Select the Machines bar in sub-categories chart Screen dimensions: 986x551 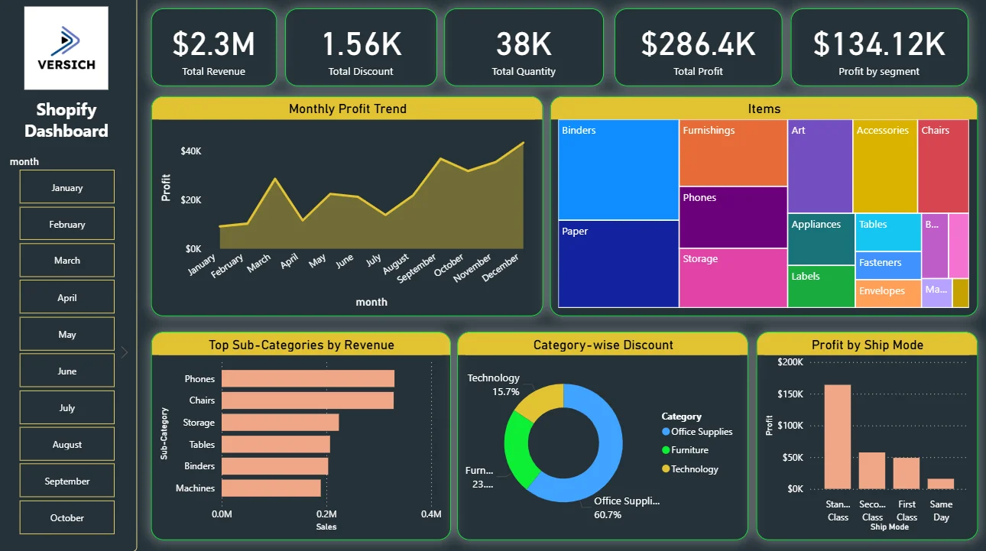point(271,488)
